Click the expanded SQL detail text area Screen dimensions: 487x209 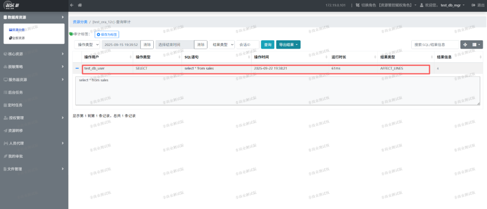[x=278, y=91]
